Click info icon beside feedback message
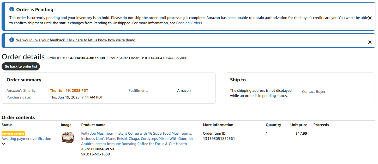The width and height of the screenshot is (378, 164). 12,40
